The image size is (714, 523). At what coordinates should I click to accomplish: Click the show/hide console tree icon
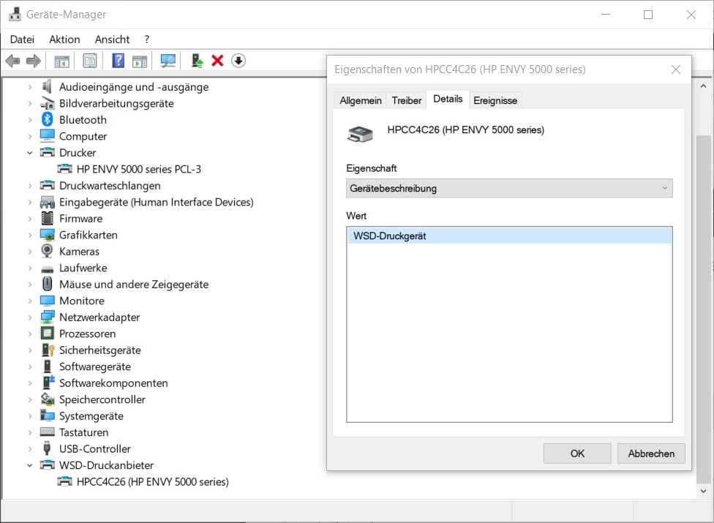tap(62, 61)
